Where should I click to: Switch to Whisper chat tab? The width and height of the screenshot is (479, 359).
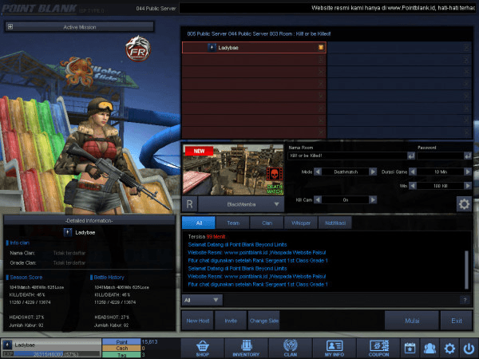point(301,223)
